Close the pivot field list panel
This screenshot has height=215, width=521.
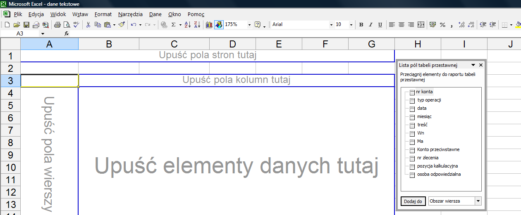point(481,65)
